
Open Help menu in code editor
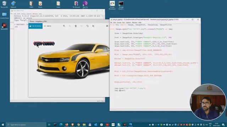(140, 23)
